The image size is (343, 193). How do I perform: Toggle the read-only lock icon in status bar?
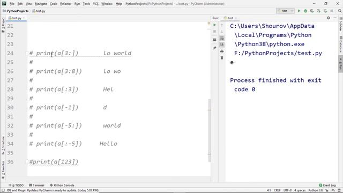[x=327, y=190]
